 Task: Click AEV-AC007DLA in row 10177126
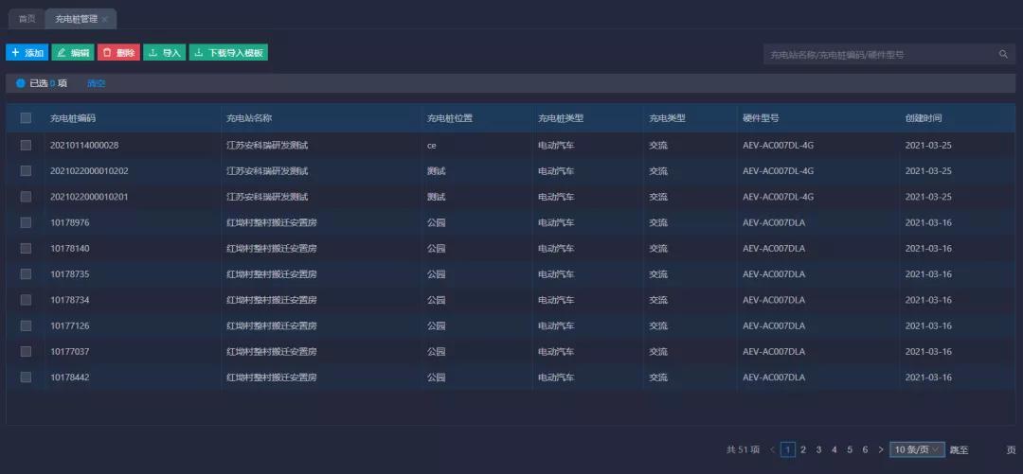pos(774,325)
